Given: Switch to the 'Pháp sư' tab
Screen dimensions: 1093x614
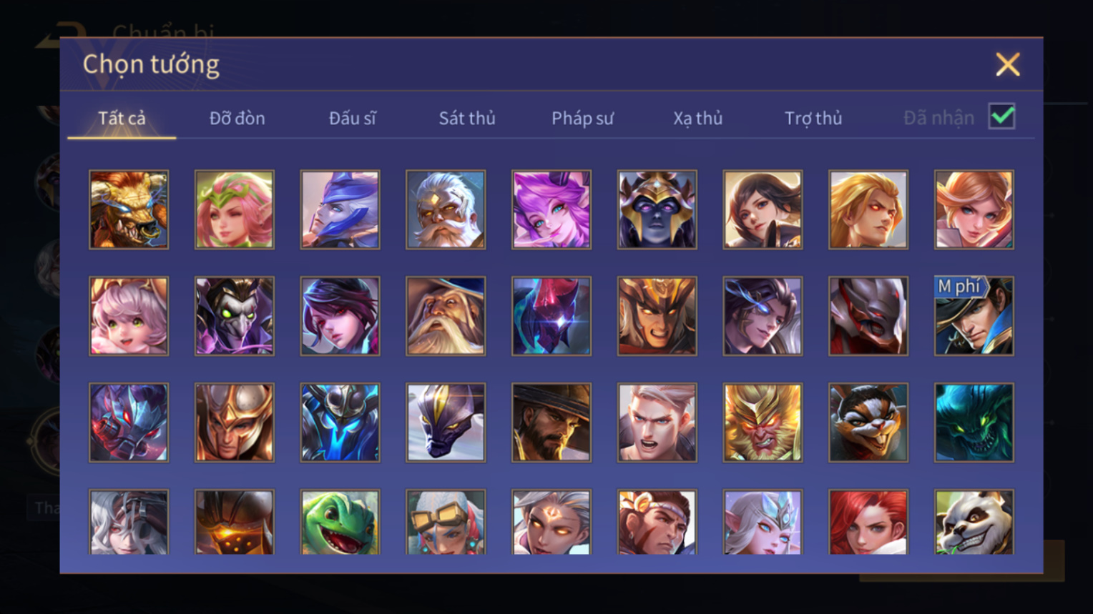Looking at the screenshot, I should pos(582,118).
